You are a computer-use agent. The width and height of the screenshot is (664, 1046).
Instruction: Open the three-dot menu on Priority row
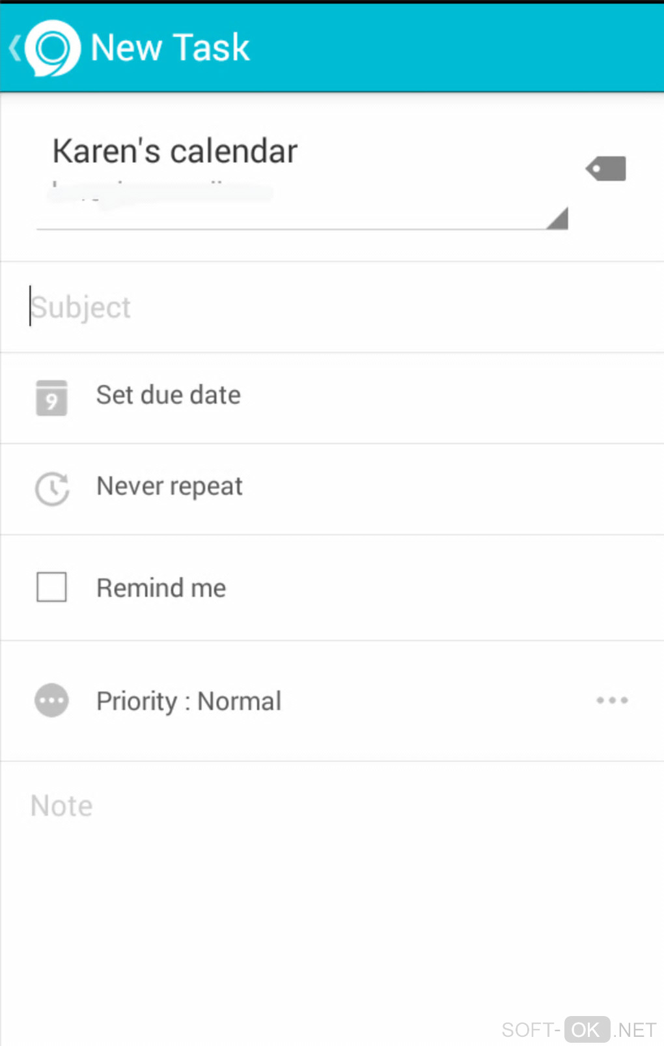[612, 701]
